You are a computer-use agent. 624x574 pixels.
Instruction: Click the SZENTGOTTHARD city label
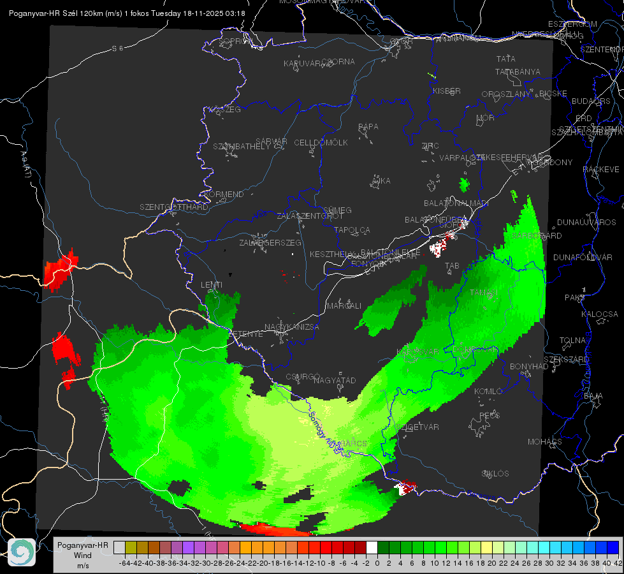click(x=174, y=207)
